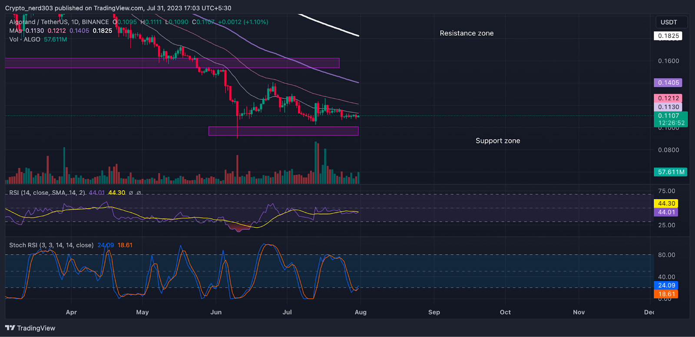This screenshot has height=337, width=695.
Task: Click the 'Algorand / TetherUS, 1D, BINANCE' symbol title
Action: [59, 22]
